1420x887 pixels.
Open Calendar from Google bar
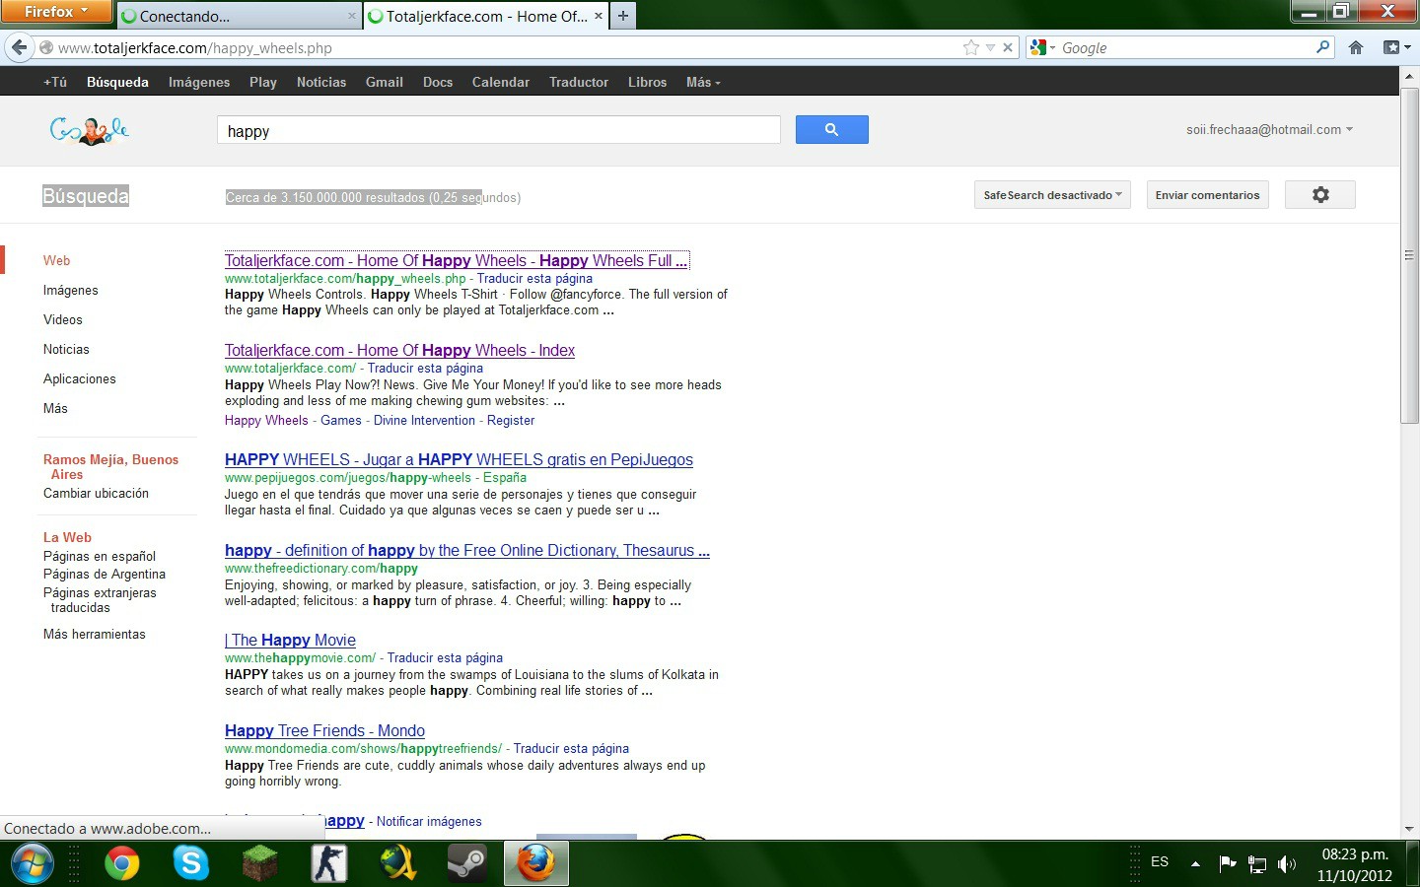501,82
